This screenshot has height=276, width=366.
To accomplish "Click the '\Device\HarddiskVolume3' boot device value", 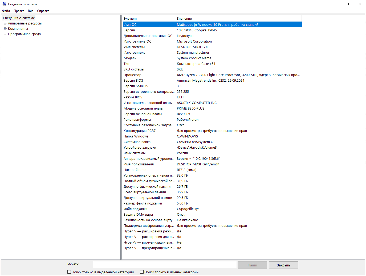I will [x=197, y=148].
